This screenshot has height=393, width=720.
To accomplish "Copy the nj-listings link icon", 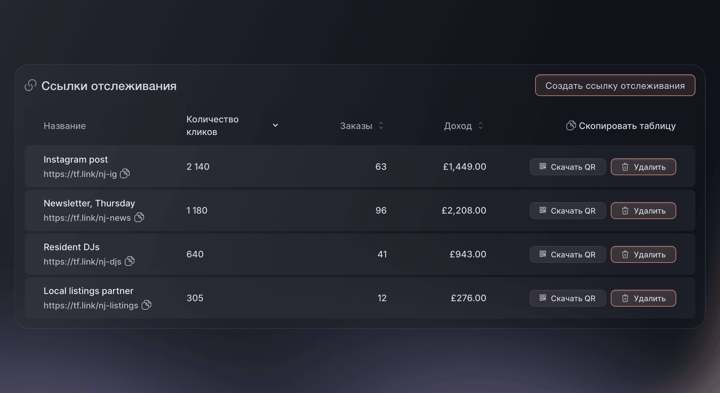I will tap(146, 305).
